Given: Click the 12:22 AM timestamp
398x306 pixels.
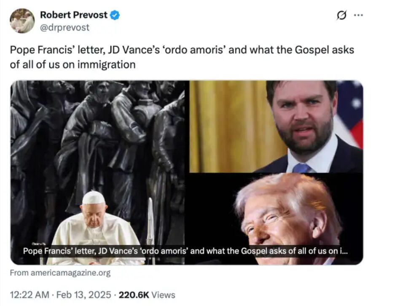Looking at the screenshot, I should click(30, 295).
